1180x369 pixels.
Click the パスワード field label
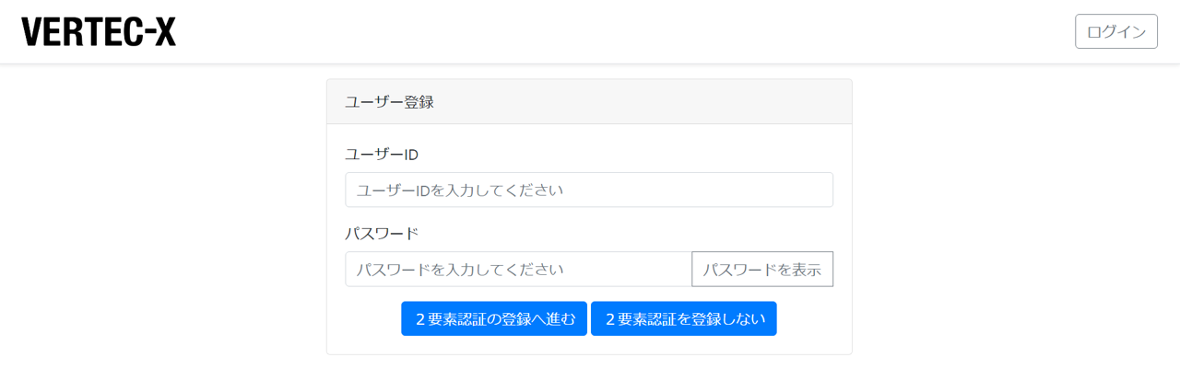pyautogui.click(x=382, y=233)
